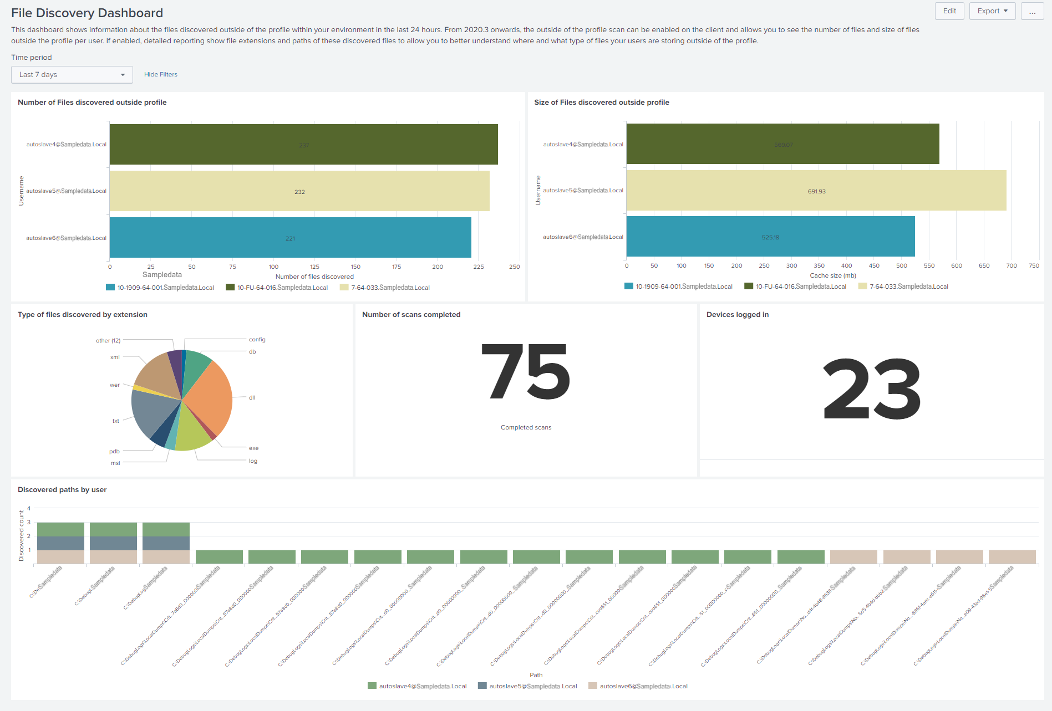Open the more options ellipsis menu
This screenshot has width=1052, height=711.
pyautogui.click(x=1032, y=11)
